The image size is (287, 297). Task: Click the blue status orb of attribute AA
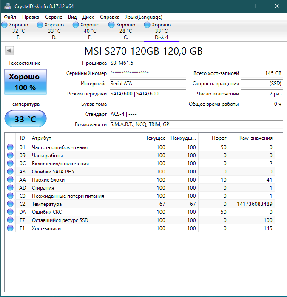coord(10,179)
